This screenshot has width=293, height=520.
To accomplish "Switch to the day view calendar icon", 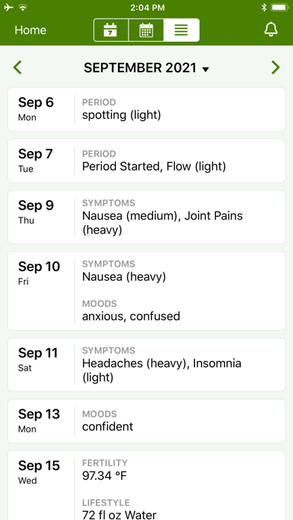I will [x=111, y=30].
